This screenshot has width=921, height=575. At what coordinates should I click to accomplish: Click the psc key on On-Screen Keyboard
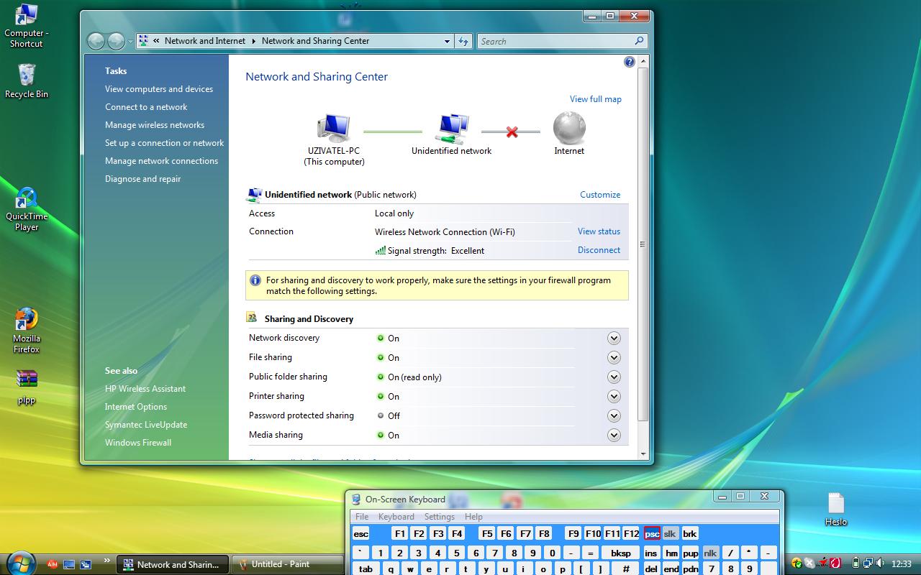(652, 533)
